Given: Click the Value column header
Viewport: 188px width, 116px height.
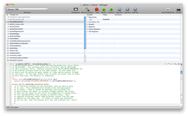Looking at the screenshot, I should 108,15.
